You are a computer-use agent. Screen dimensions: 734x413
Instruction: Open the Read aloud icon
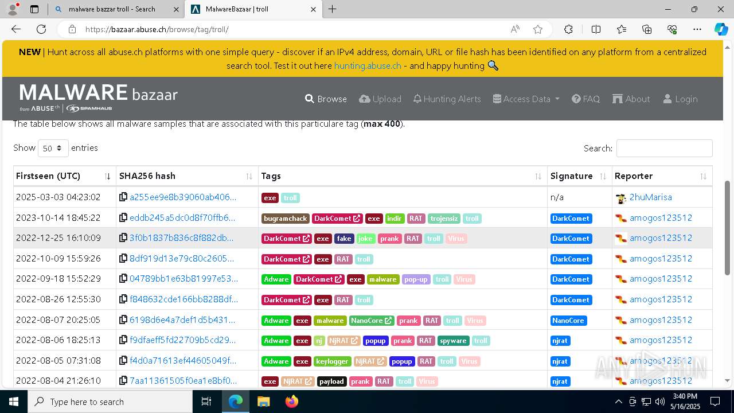515,29
